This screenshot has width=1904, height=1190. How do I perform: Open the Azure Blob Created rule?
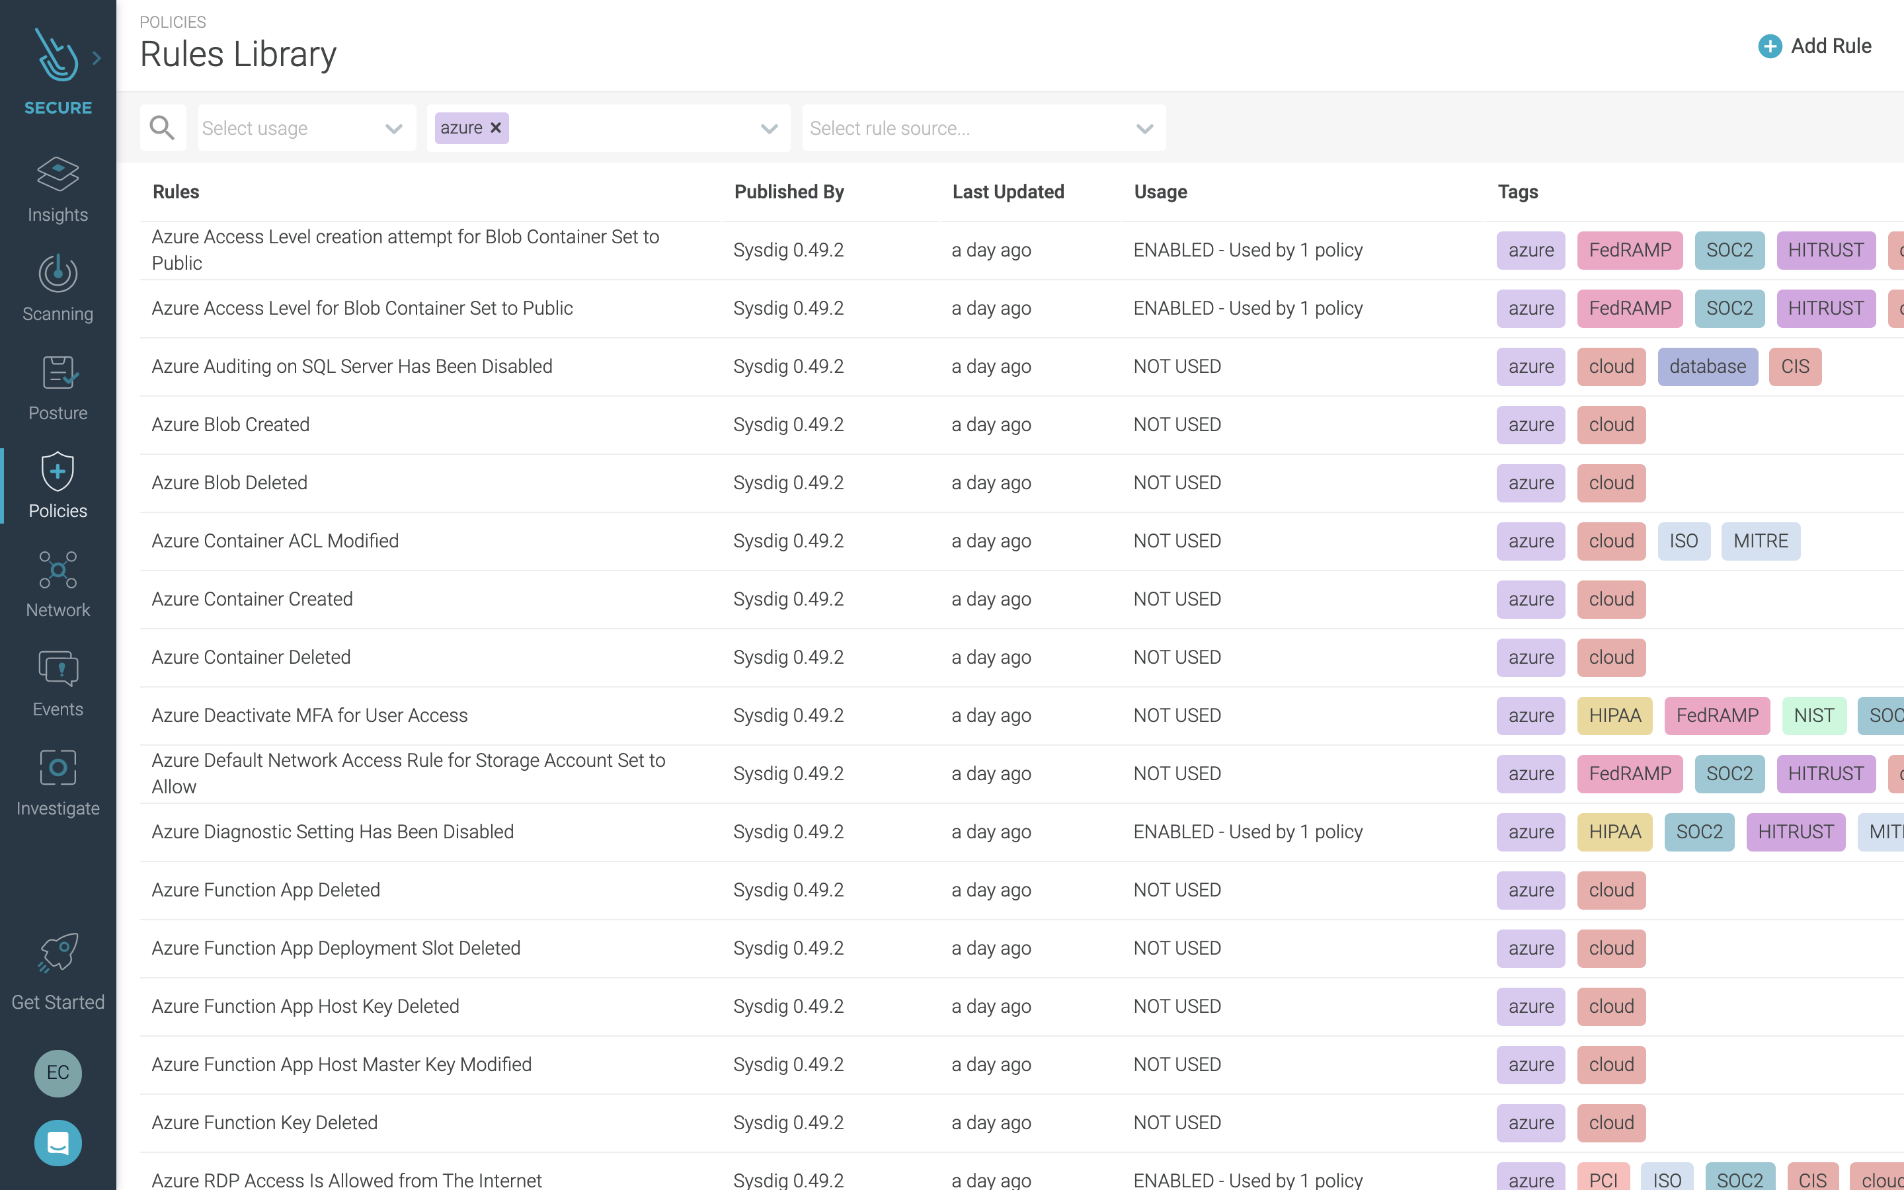coord(231,424)
